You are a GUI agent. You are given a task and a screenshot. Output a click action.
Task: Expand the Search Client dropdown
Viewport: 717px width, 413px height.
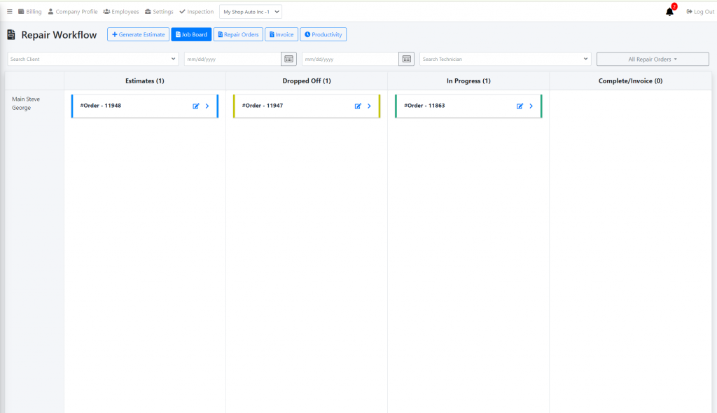pos(174,59)
